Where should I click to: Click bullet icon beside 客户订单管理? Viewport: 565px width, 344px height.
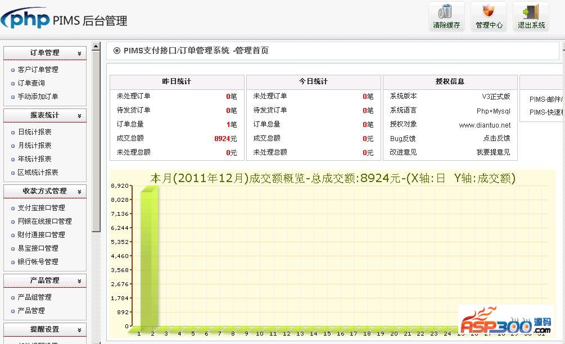coord(13,70)
